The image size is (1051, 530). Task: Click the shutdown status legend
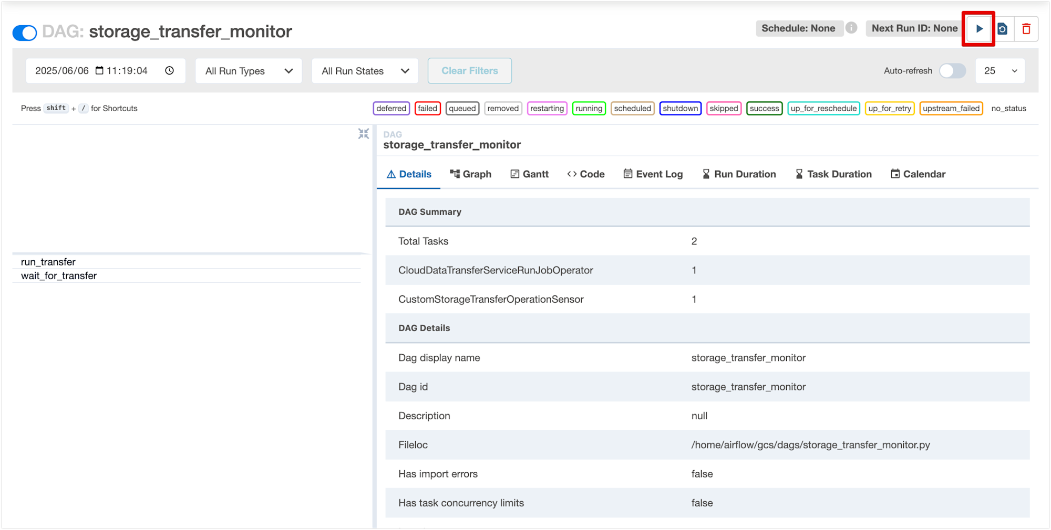681,109
